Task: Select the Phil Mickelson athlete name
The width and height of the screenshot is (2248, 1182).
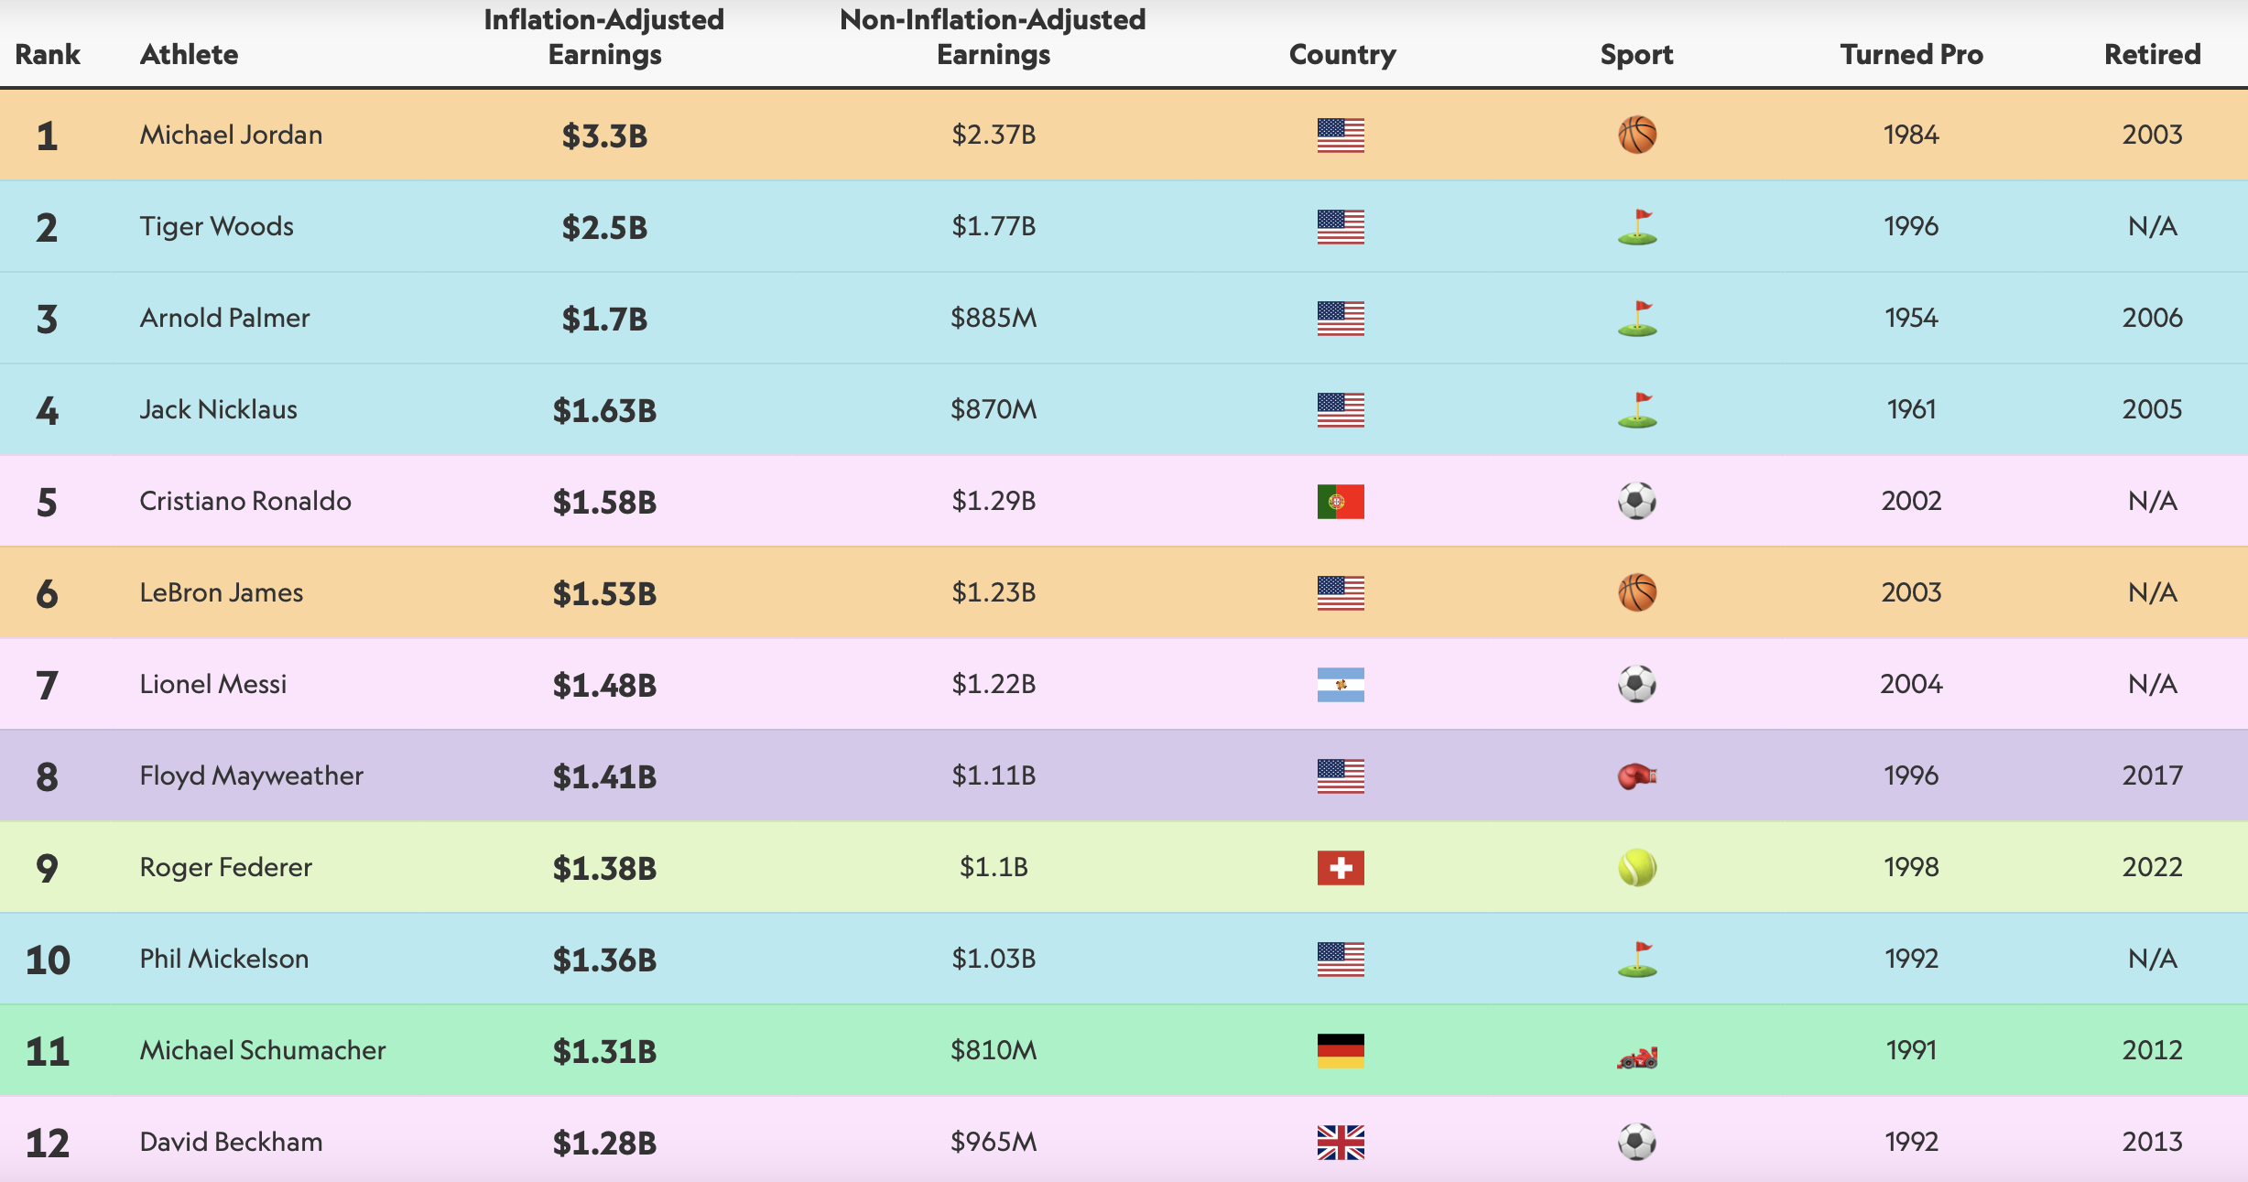Action: point(223,959)
